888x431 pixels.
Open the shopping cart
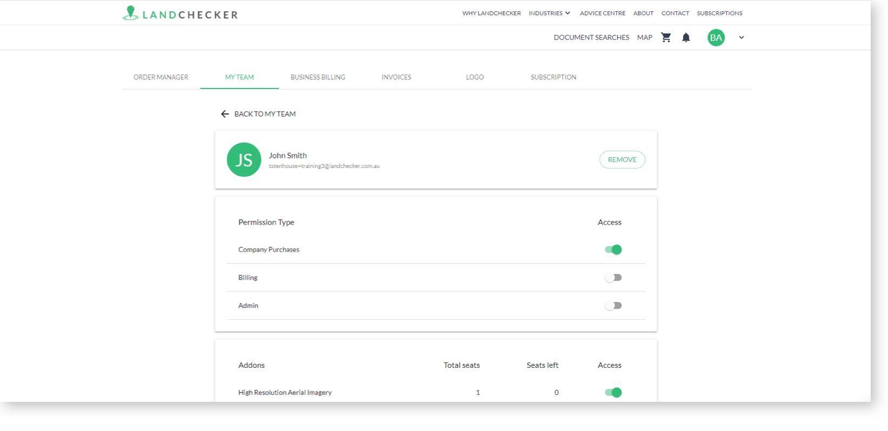[x=666, y=37]
